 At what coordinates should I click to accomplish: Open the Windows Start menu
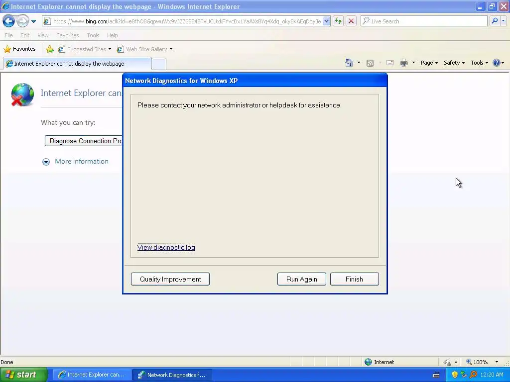(24, 375)
